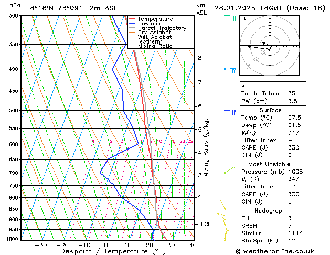The image size is (330, 255).
Task: Click the green wind barb at 700 hPa
Action: click(x=230, y=170)
